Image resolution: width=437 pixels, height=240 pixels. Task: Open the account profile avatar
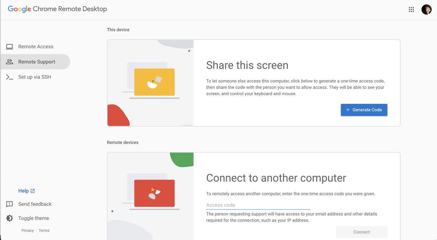point(426,9)
